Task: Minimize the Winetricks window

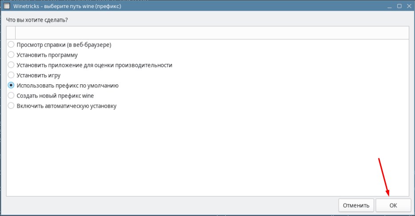Action: (389, 6)
